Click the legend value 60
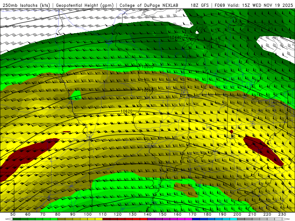 click(x=28, y=214)
